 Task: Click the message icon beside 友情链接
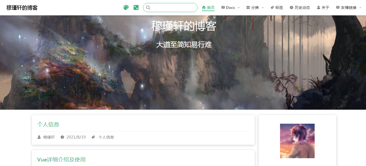pos(338,8)
